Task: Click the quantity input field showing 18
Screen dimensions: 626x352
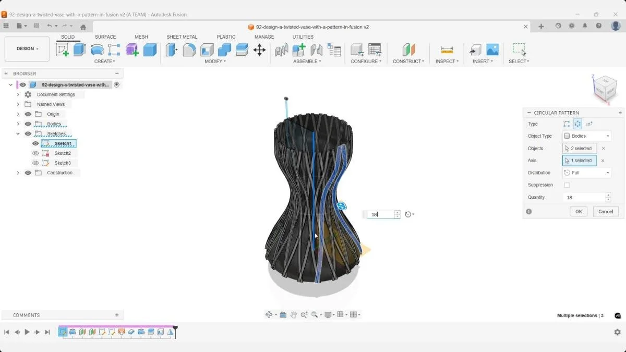Action: click(x=583, y=197)
